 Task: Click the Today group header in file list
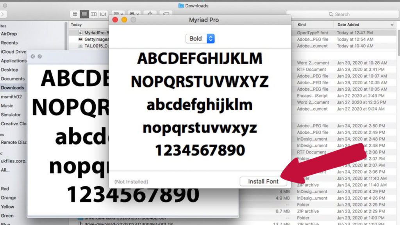tap(76, 25)
